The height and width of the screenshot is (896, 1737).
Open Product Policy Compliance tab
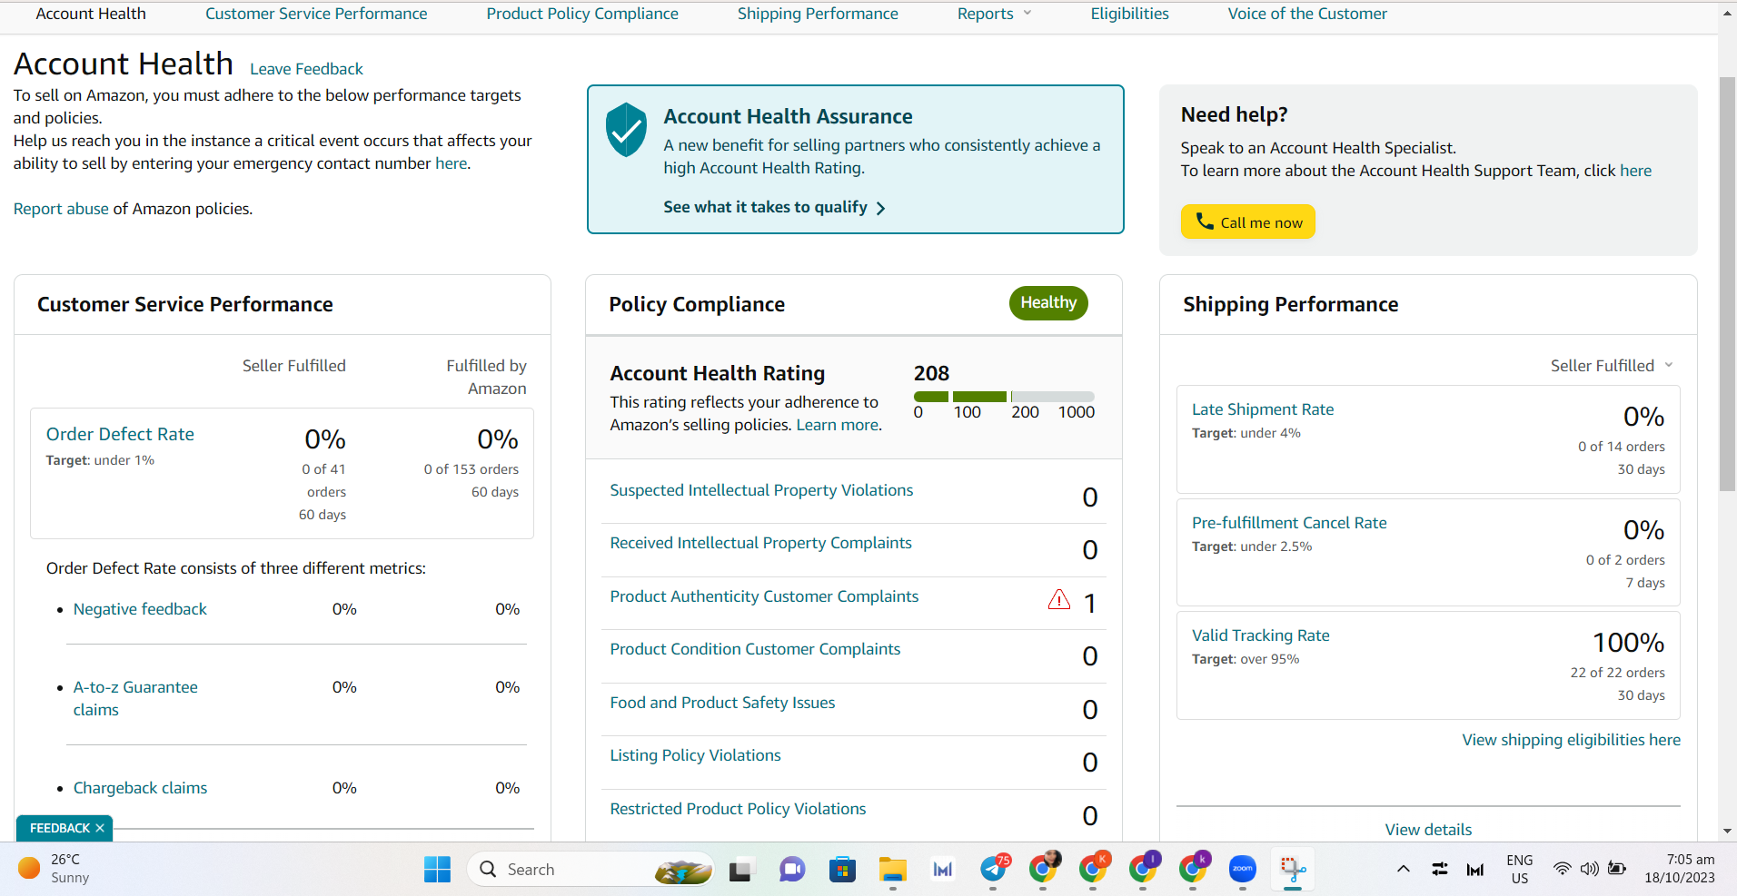[582, 14]
